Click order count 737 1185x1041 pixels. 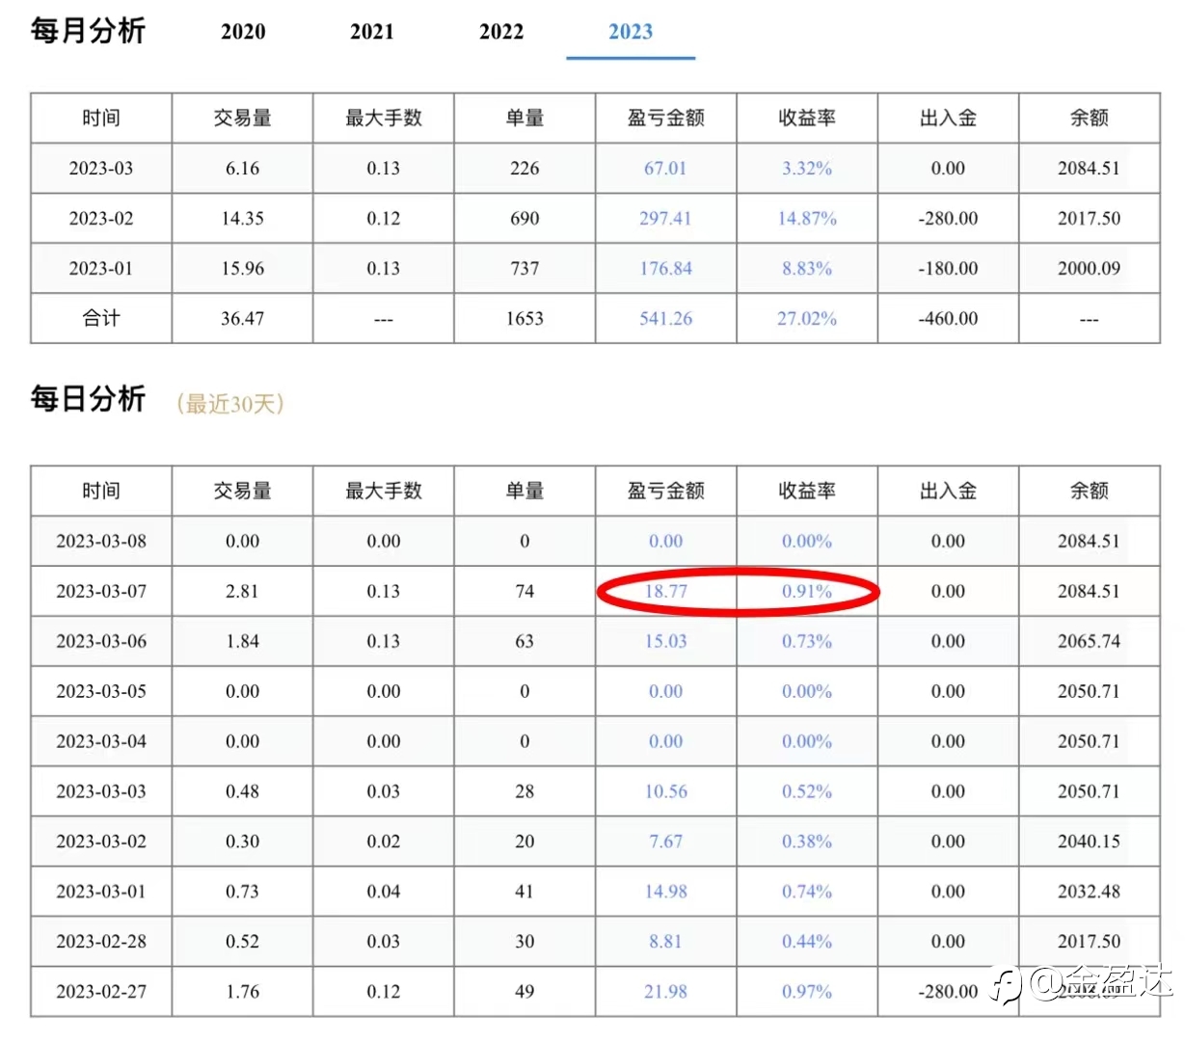[525, 269]
